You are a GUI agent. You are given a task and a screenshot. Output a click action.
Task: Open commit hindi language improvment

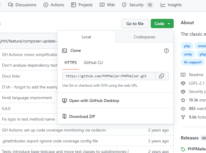click(27, 98)
